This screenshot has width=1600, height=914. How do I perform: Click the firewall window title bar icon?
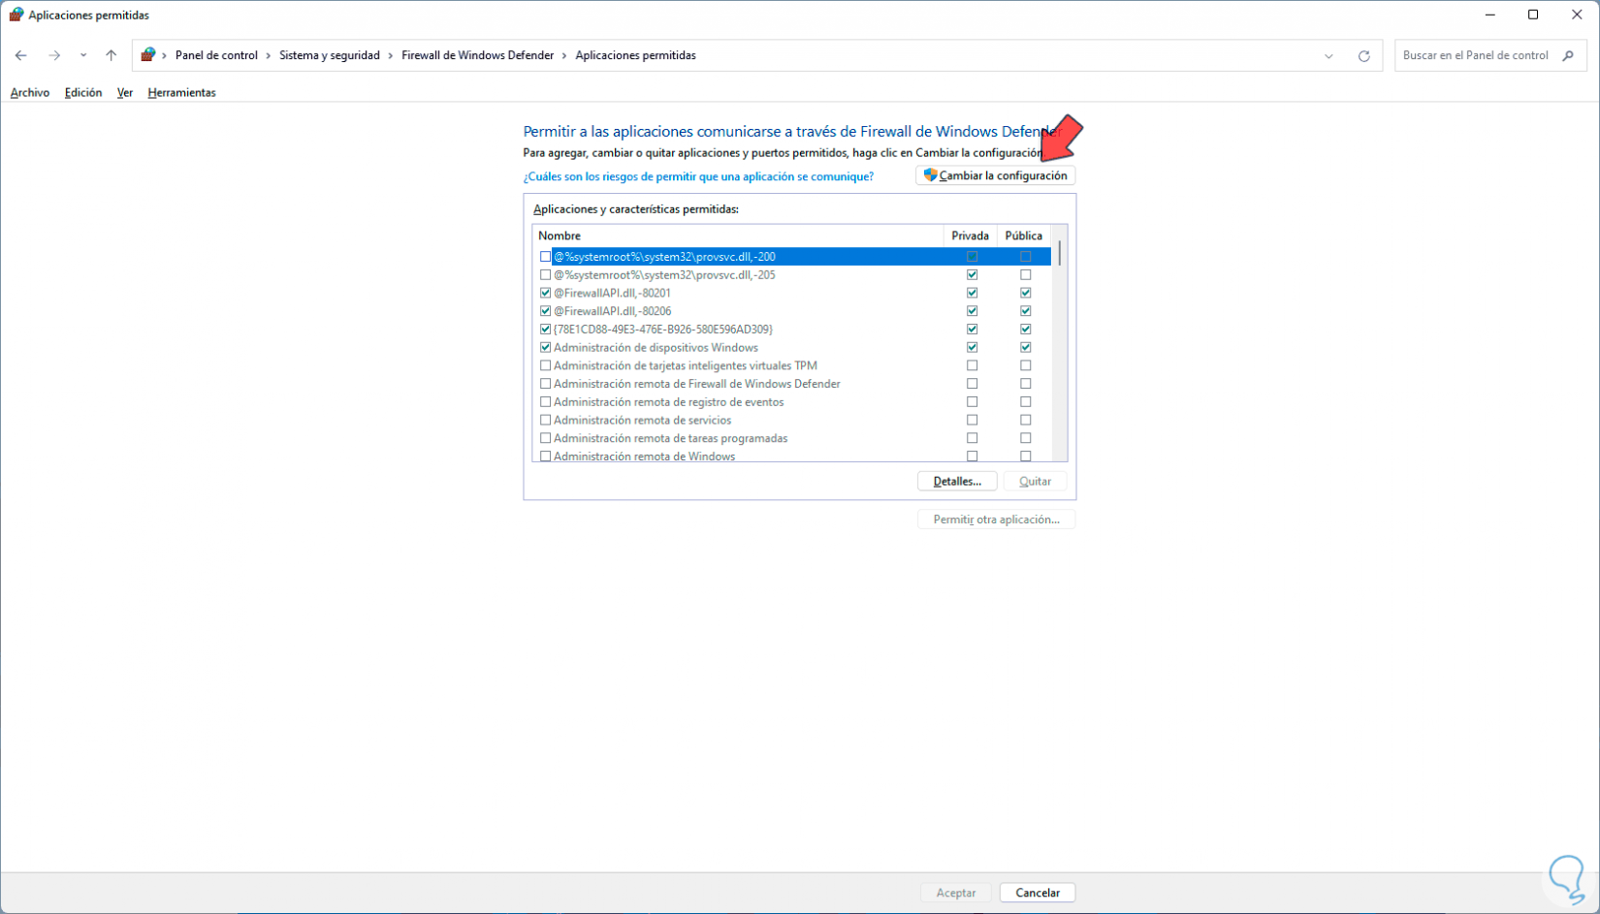[16, 16]
